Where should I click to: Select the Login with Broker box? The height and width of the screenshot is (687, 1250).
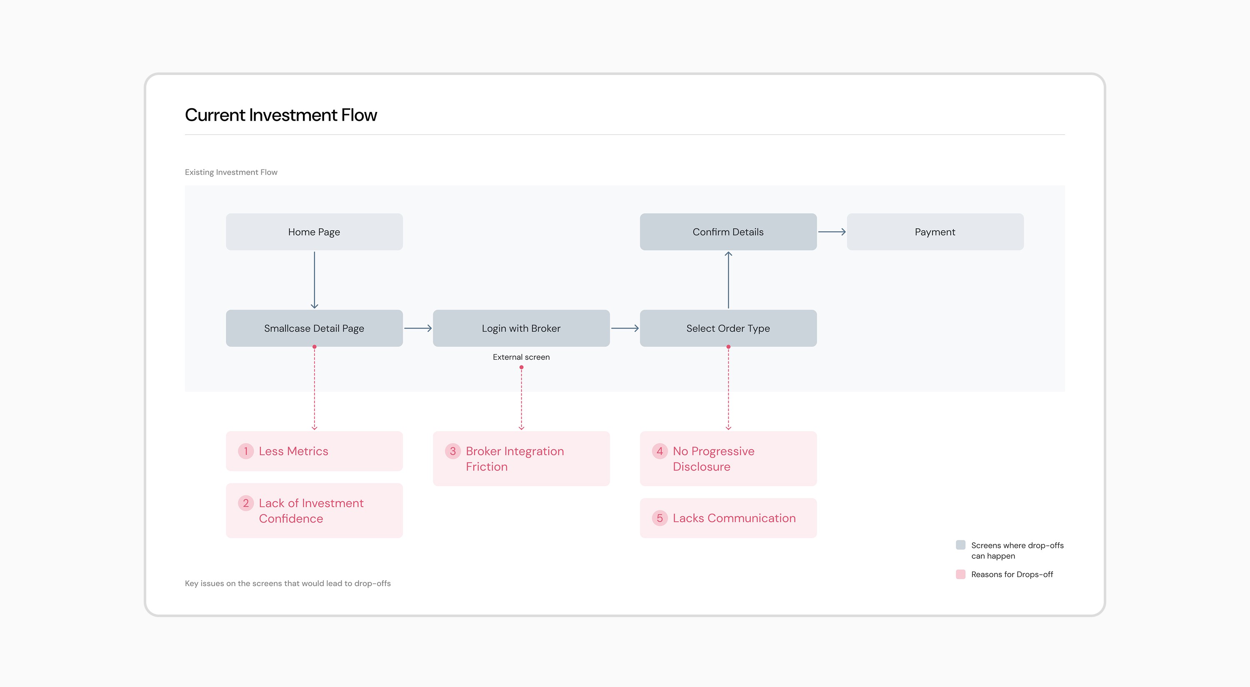point(521,328)
